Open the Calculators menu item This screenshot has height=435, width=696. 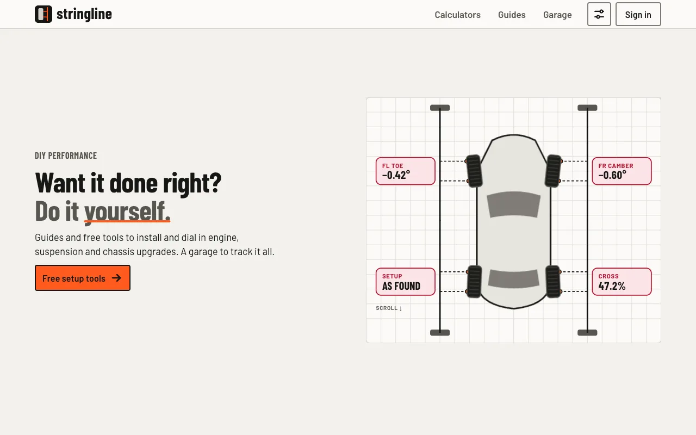point(457,15)
